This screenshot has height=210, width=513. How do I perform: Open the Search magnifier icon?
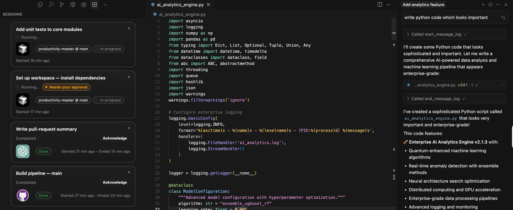point(51,5)
